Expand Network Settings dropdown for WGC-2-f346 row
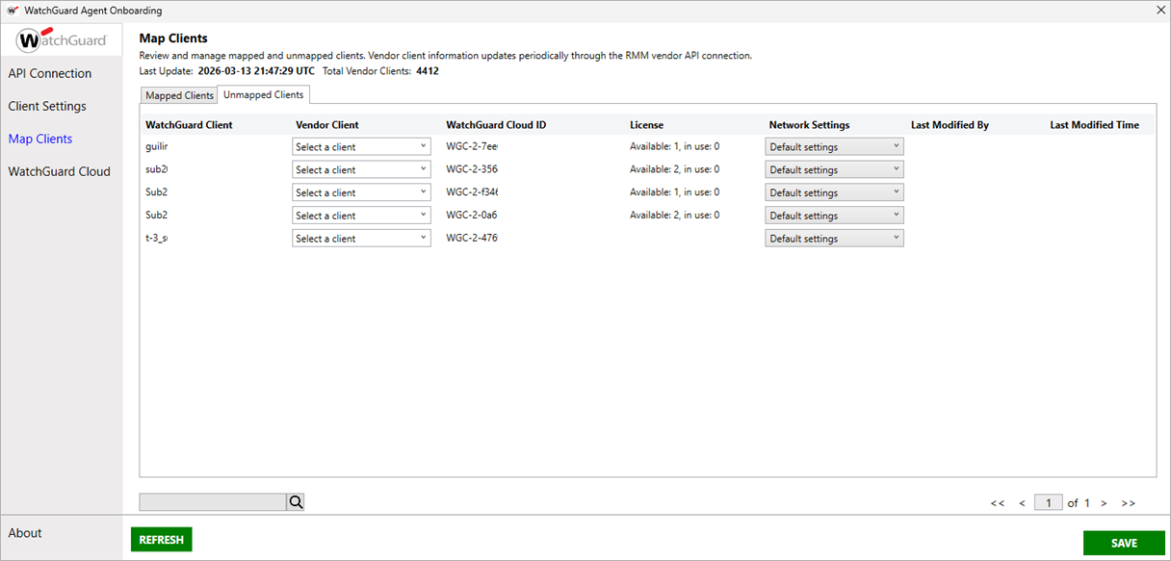The width and height of the screenshot is (1171, 561). pos(834,192)
